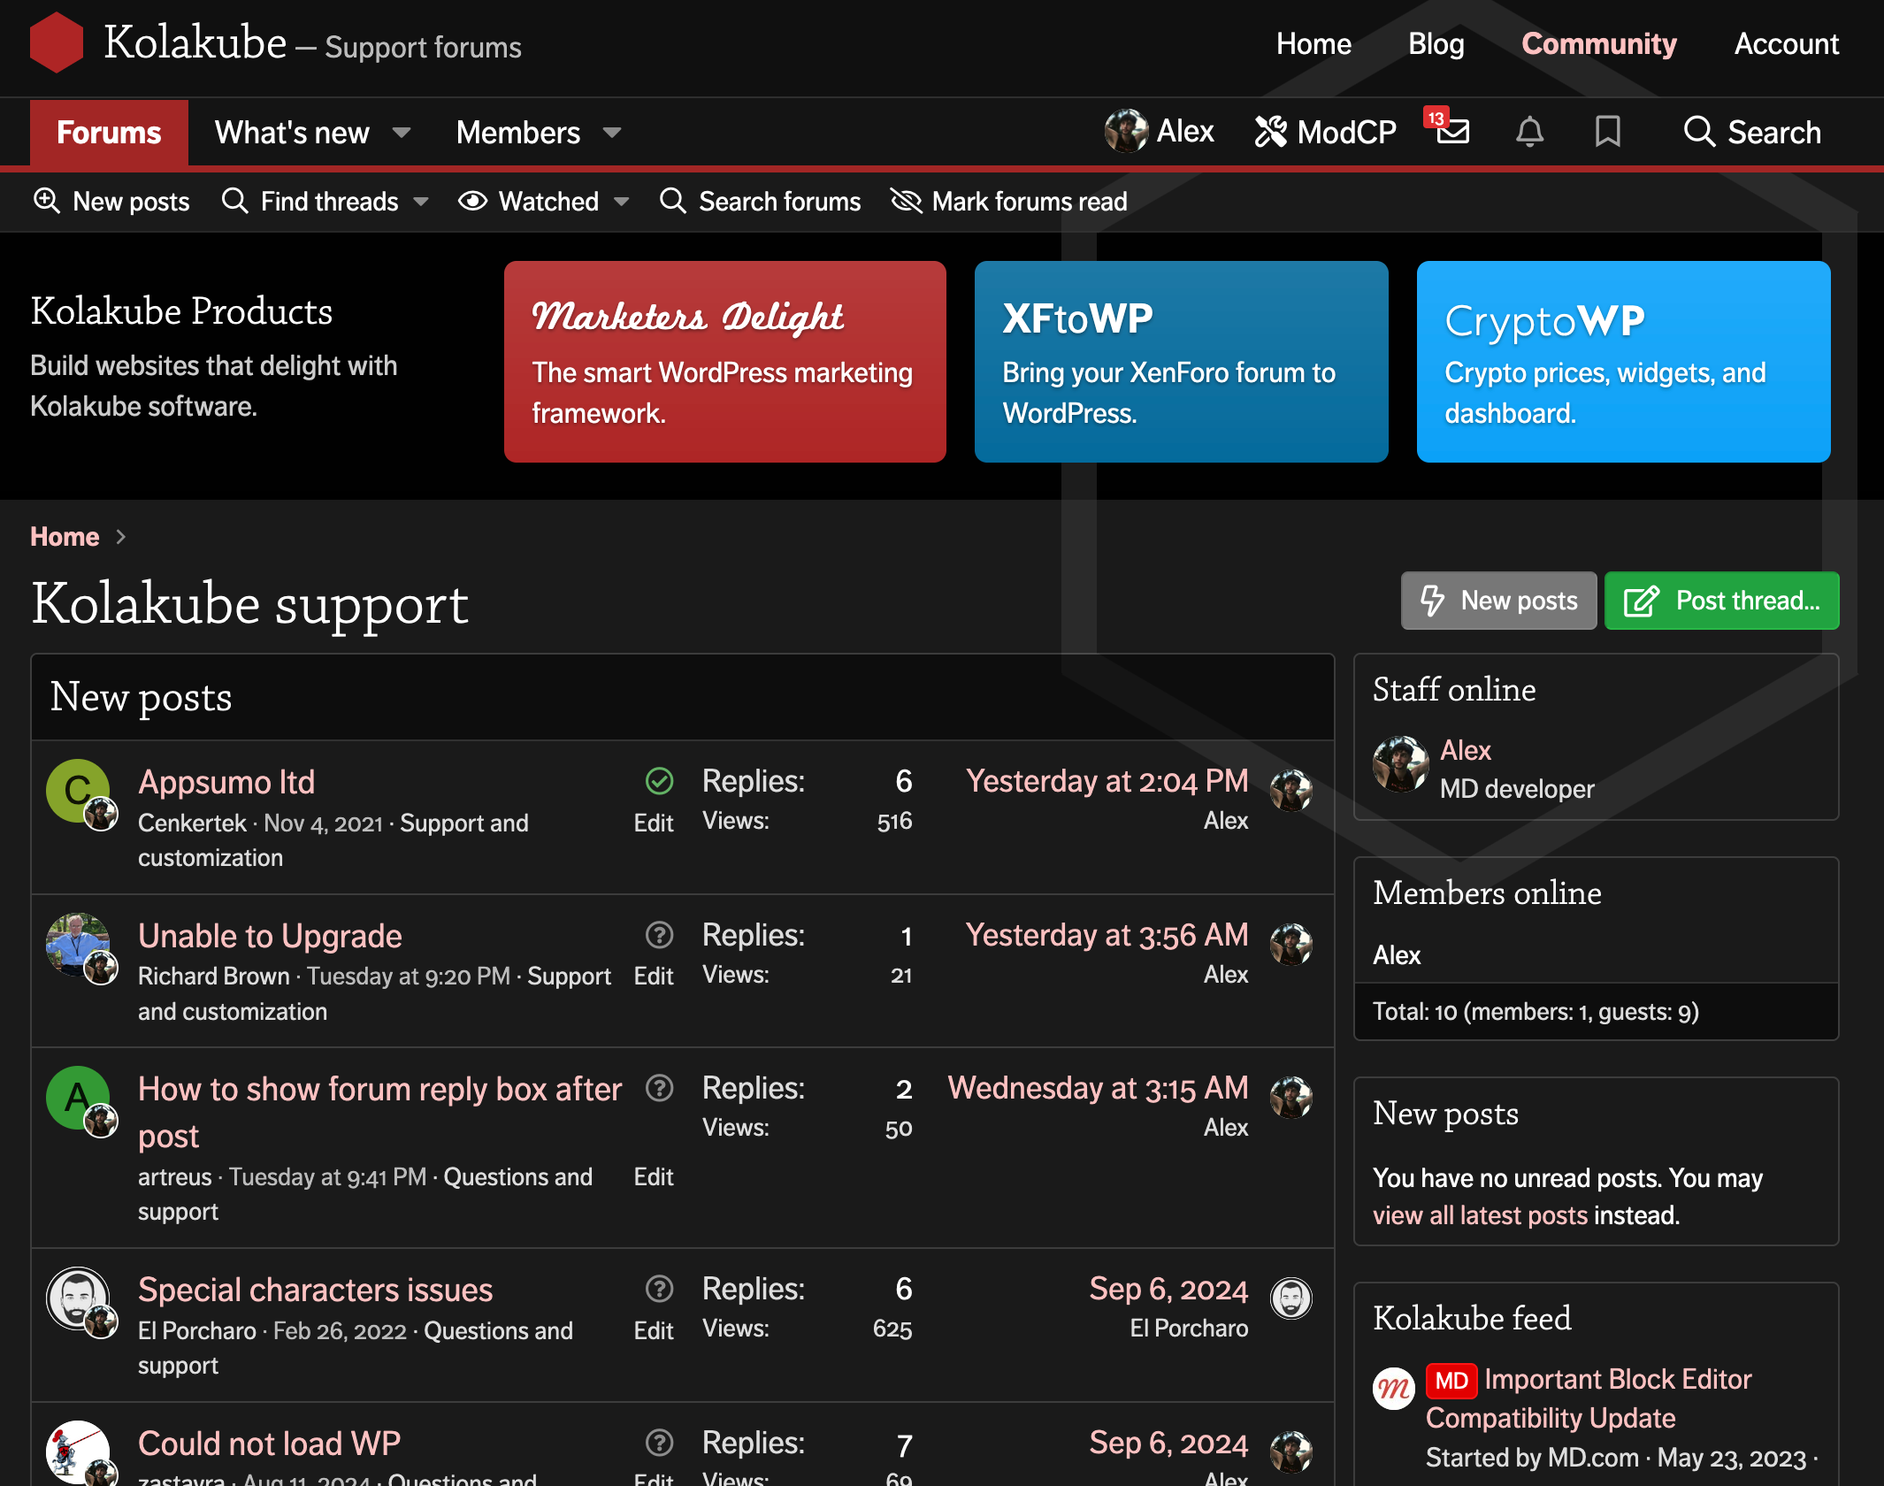Open ModCP tools icon
The height and width of the screenshot is (1486, 1884).
pyautogui.click(x=1271, y=132)
